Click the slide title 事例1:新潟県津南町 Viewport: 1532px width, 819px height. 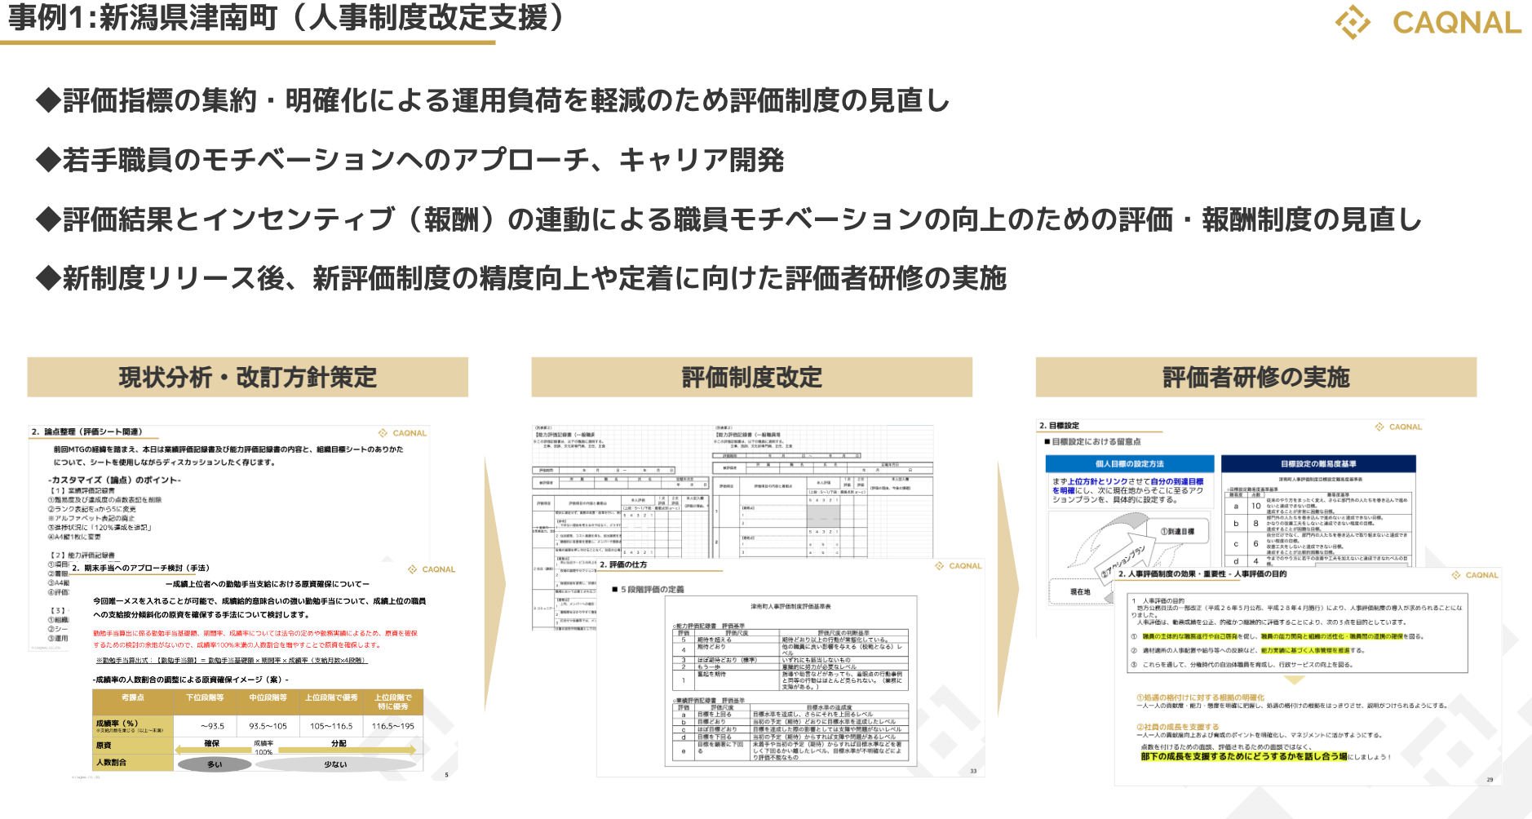coord(286,18)
